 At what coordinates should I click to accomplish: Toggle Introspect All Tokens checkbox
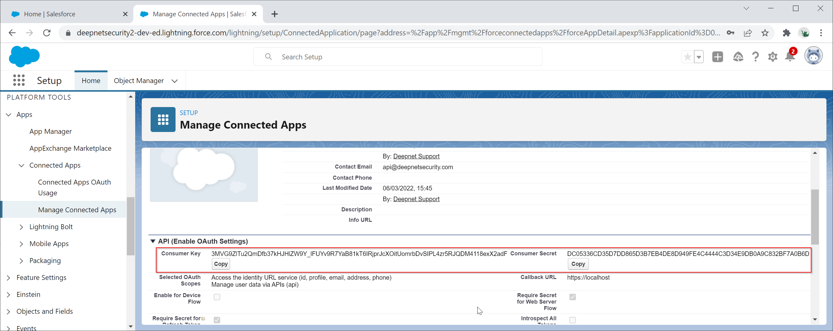572,320
